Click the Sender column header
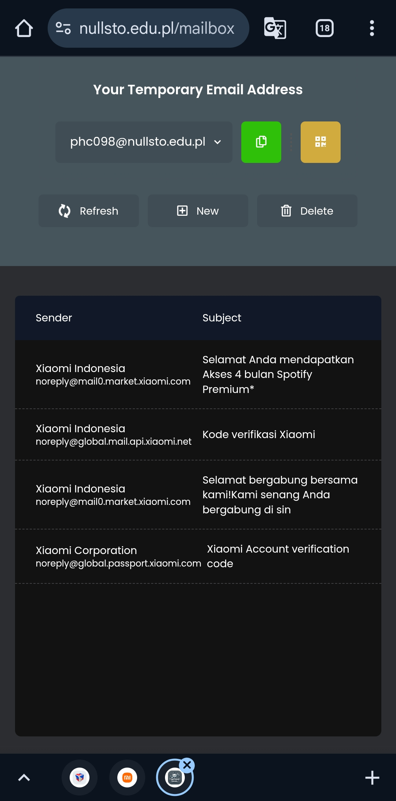 (x=54, y=318)
